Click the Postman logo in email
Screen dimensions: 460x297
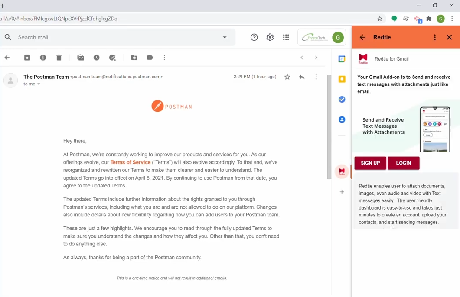tap(172, 107)
